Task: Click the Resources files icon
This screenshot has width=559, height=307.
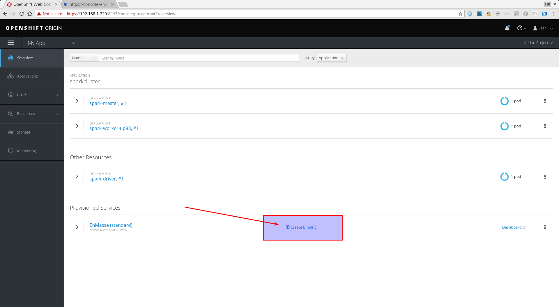Action: pos(11,113)
